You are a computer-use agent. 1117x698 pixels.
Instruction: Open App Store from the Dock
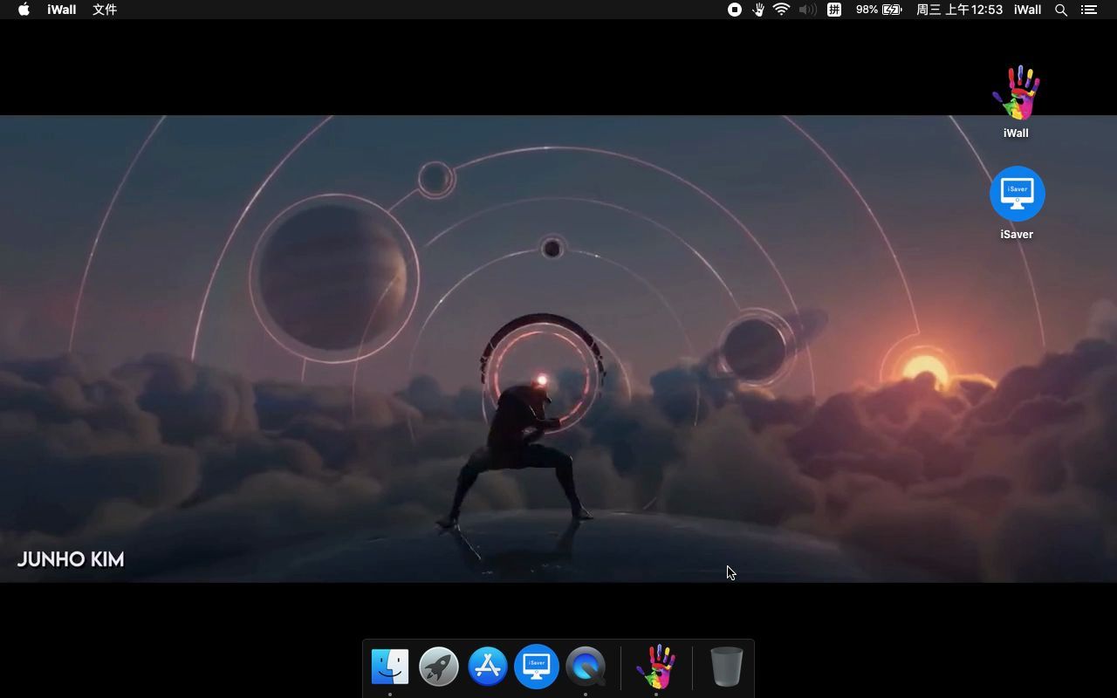point(488,667)
